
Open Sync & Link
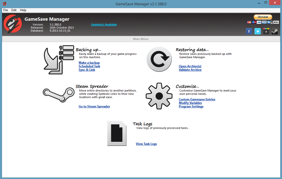point(87,70)
